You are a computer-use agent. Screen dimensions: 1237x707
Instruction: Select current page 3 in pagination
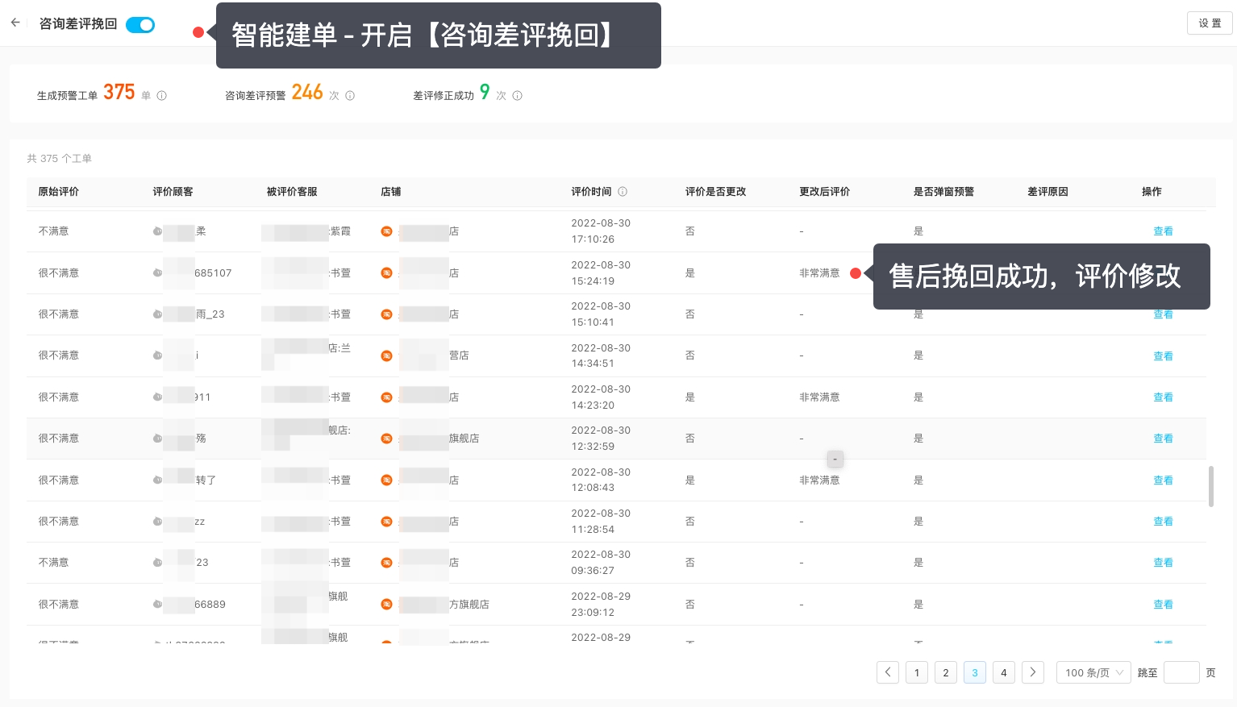(x=975, y=672)
